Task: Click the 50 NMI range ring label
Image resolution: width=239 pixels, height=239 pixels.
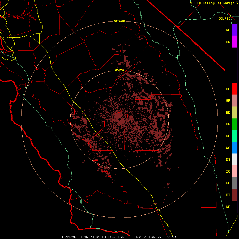Action: click(119, 70)
